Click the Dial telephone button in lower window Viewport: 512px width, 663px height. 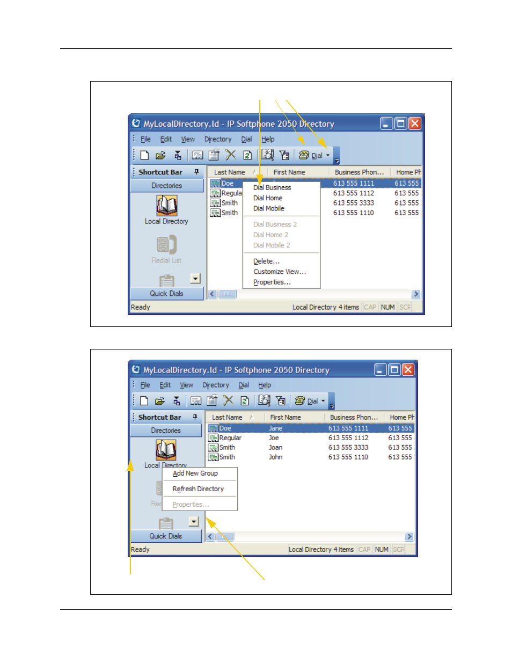click(306, 400)
